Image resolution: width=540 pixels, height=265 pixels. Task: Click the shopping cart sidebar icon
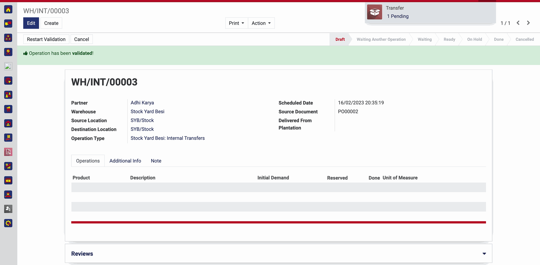8,109
